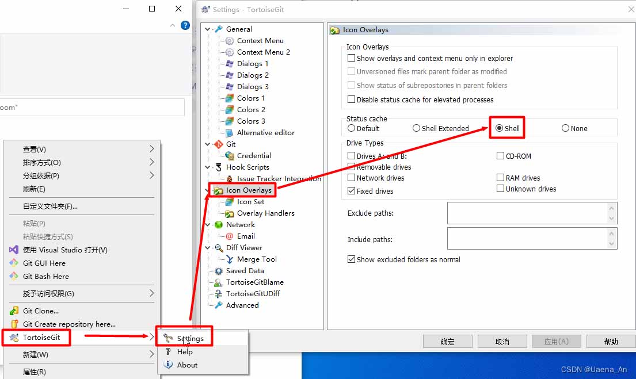Click the Network globe icon
The width and height of the screenshot is (636, 379).
click(219, 224)
